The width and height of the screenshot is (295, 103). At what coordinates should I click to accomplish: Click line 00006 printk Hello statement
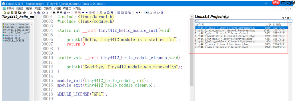[123, 40]
